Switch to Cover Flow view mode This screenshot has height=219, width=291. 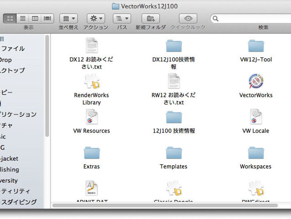(47, 19)
